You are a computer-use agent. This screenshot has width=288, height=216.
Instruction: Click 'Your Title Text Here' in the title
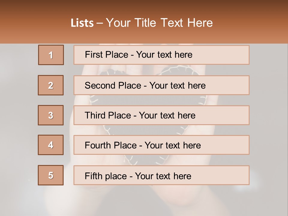coord(159,23)
